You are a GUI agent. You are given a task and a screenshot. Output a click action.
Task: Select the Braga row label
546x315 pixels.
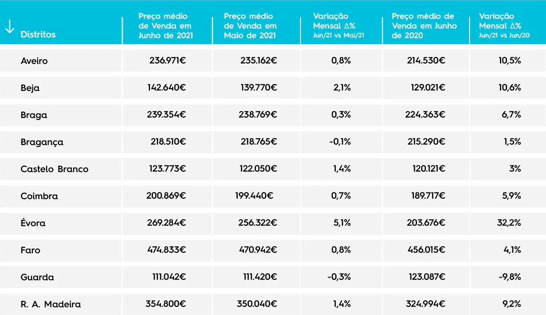34,115
